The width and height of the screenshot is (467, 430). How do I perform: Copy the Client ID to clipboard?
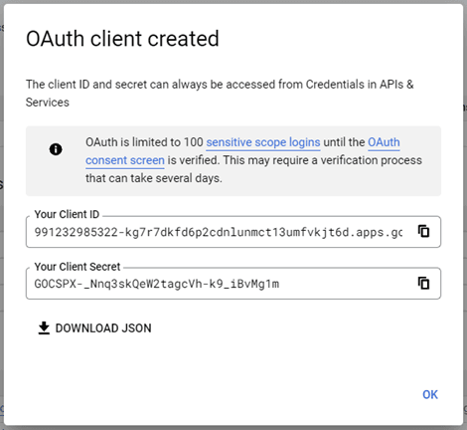pyautogui.click(x=423, y=231)
